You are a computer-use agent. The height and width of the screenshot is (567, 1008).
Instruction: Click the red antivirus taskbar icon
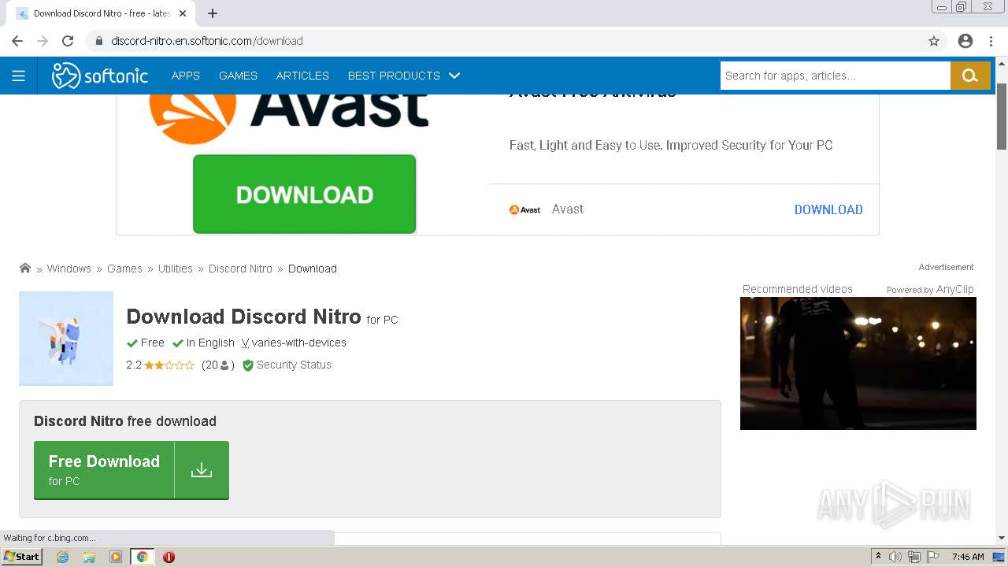[169, 557]
